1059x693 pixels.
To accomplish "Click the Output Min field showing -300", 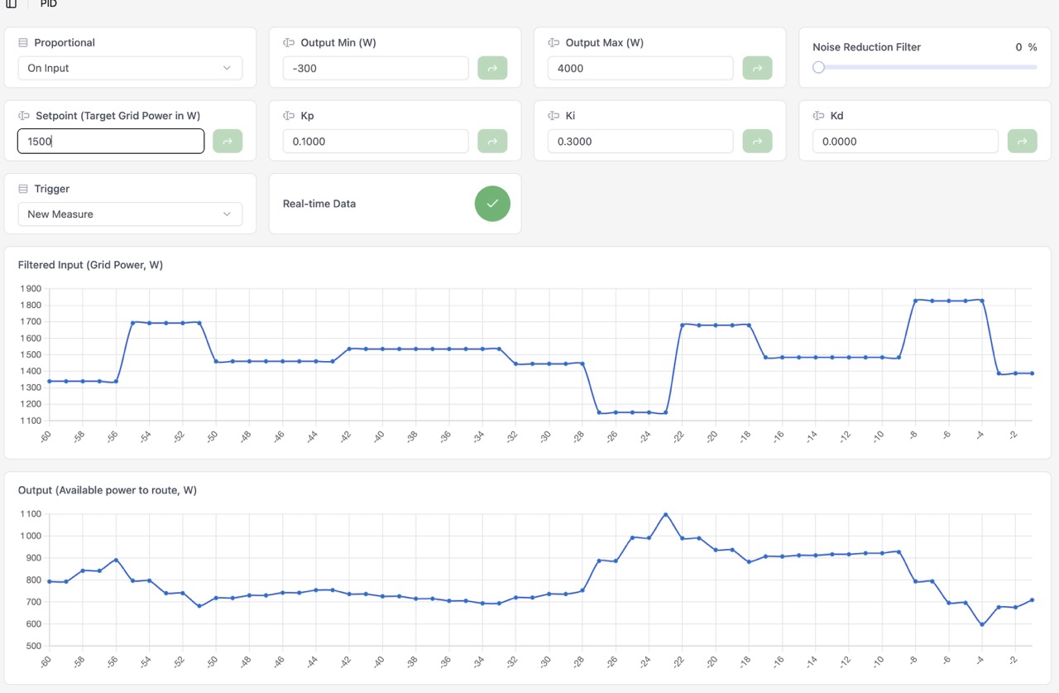I will click(376, 68).
